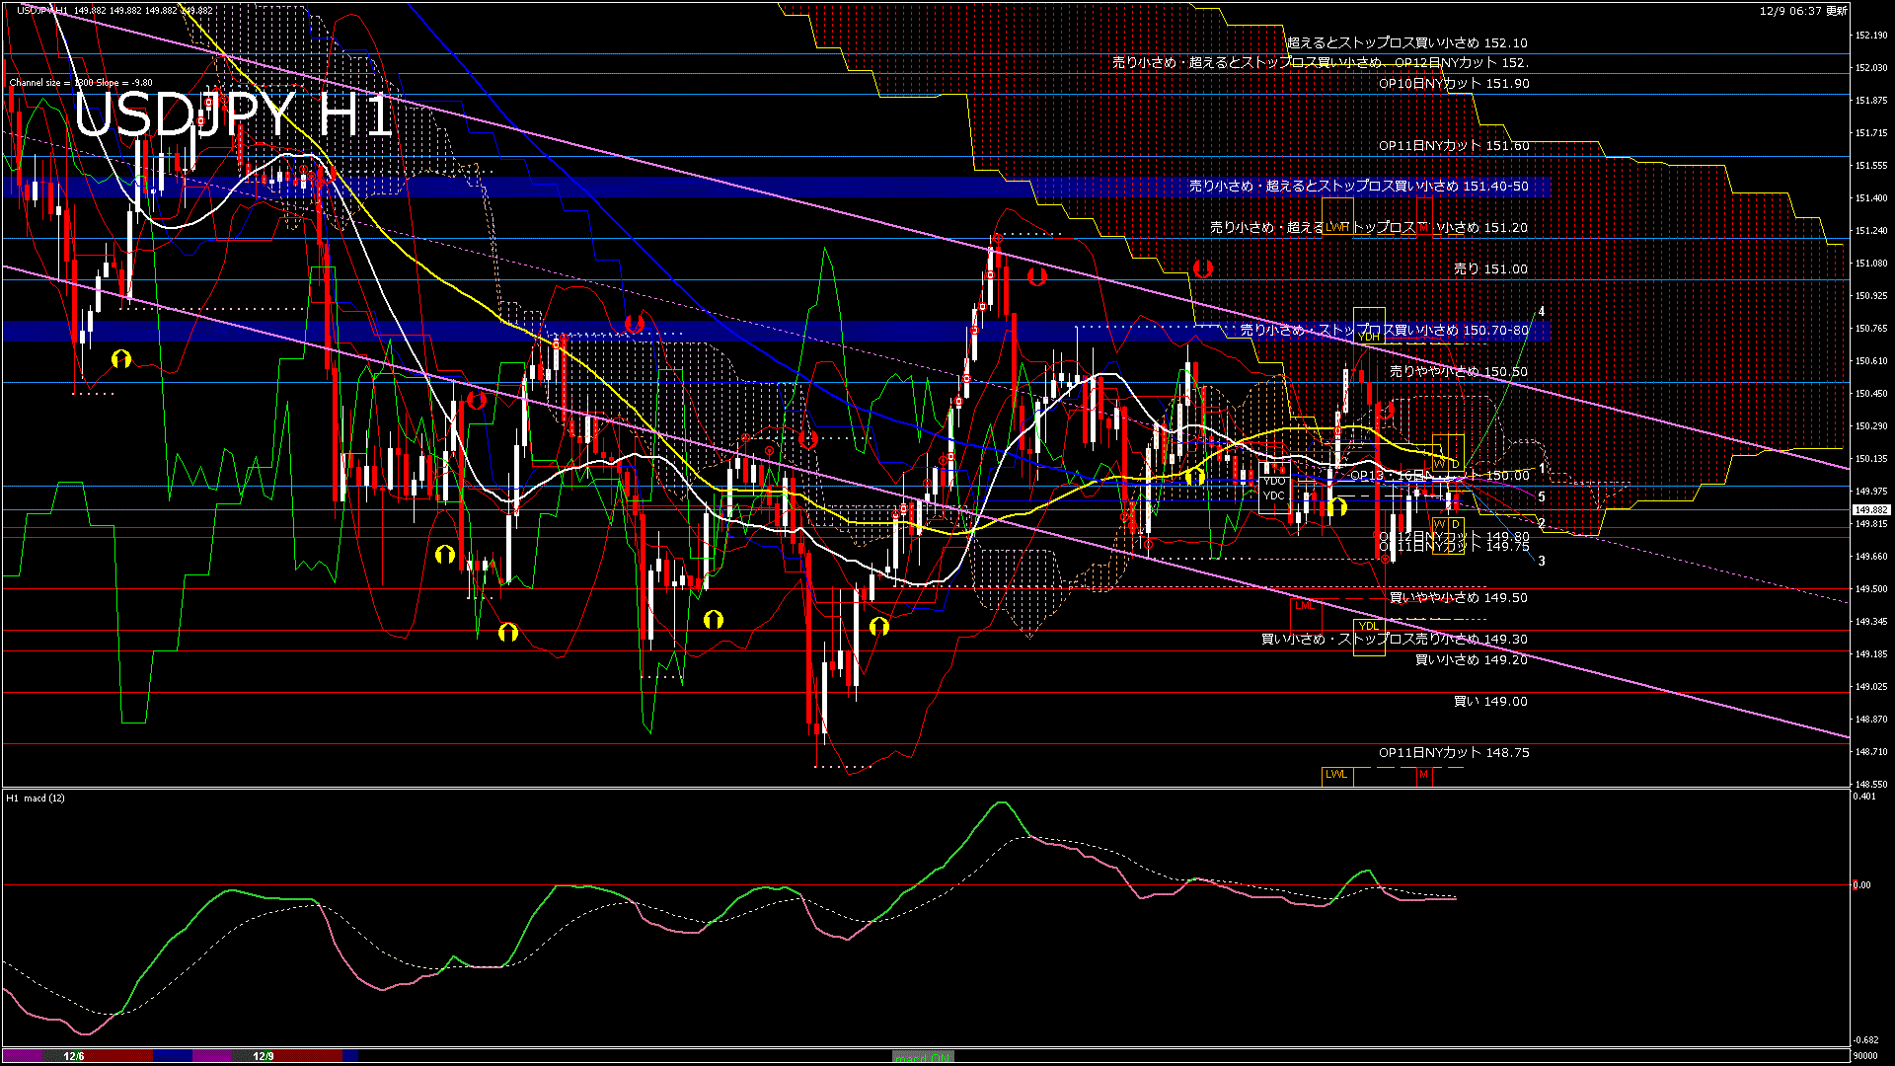Select the YDO label in white box
The height and width of the screenshot is (1066, 1895).
pyautogui.click(x=1274, y=482)
